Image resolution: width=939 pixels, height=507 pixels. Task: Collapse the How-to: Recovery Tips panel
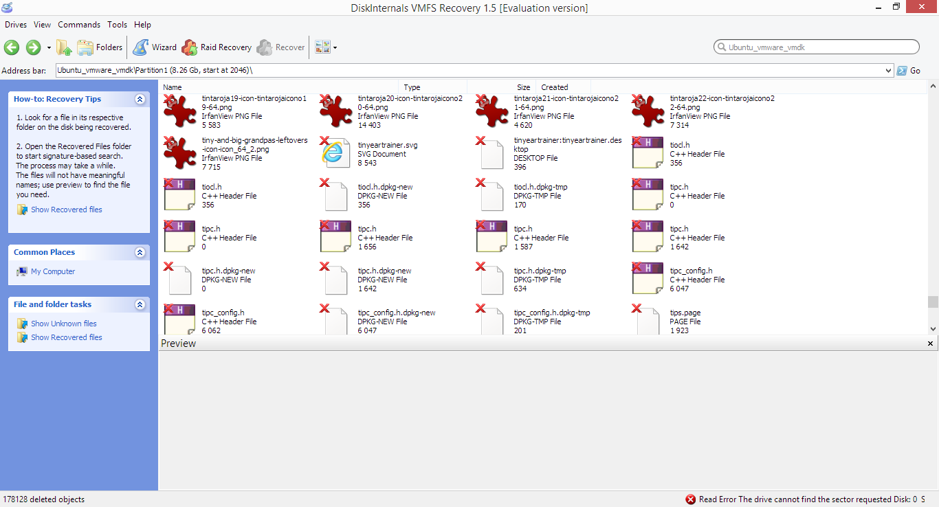pos(140,99)
